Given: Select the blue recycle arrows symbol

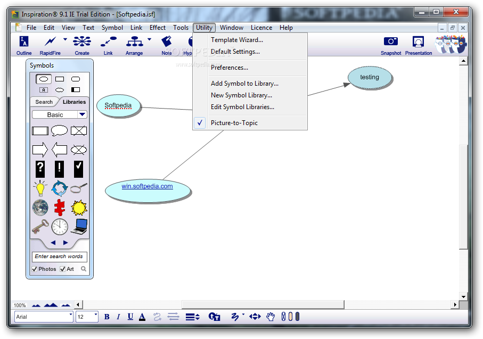Looking at the screenshot, I should click(x=60, y=188).
